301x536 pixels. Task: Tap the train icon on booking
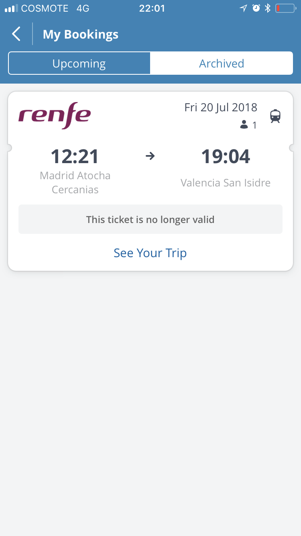tap(275, 116)
